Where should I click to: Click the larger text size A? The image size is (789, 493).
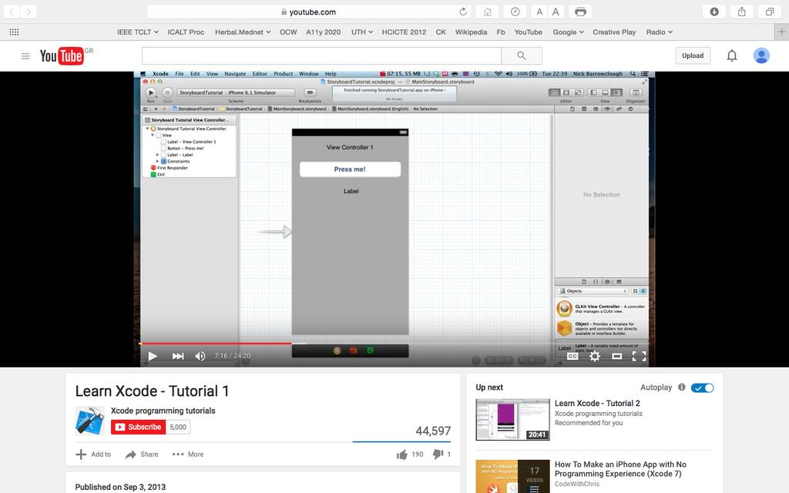point(556,12)
